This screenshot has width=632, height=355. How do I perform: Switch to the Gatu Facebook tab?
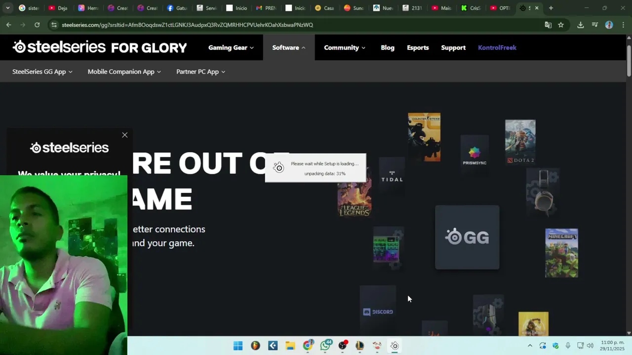point(177,8)
